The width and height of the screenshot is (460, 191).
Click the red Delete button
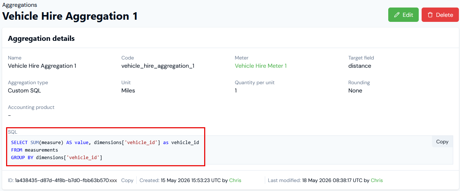point(440,15)
